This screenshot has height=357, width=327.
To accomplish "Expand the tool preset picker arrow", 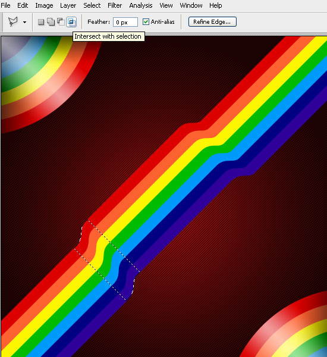I will pyautogui.click(x=24, y=23).
